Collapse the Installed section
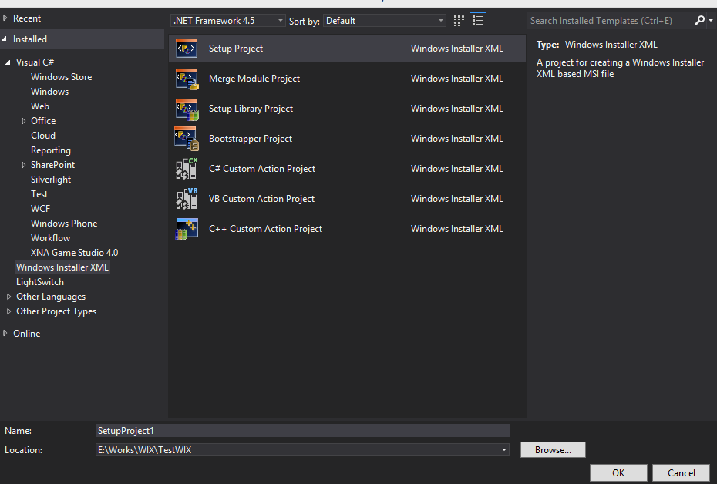This screenshot has width=717, height=484. coord(4,39)
